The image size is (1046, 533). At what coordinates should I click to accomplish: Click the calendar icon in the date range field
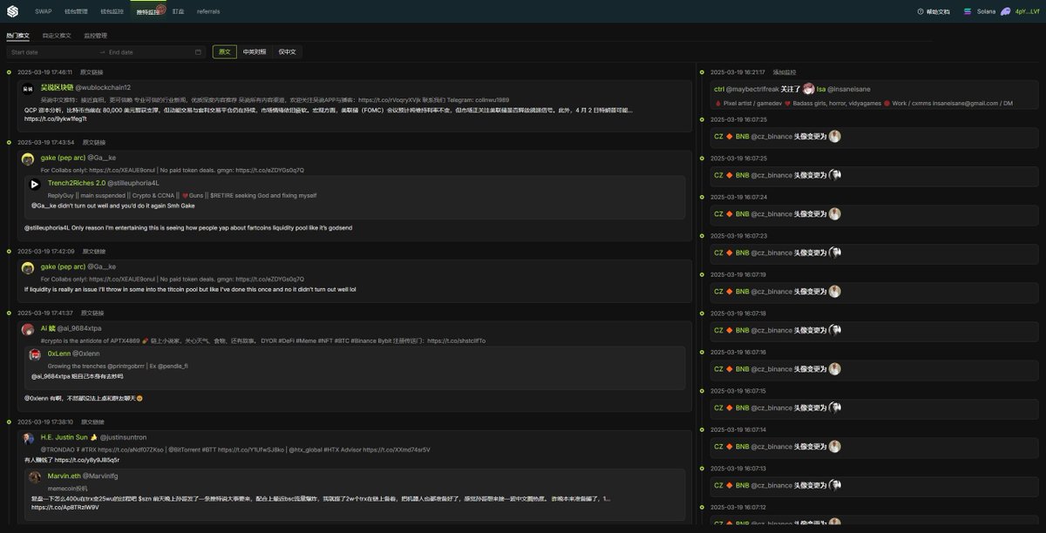point(199,52)
